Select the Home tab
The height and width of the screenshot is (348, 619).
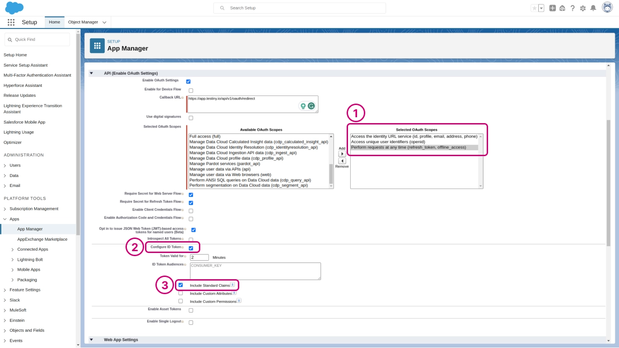tap(54, 22)
